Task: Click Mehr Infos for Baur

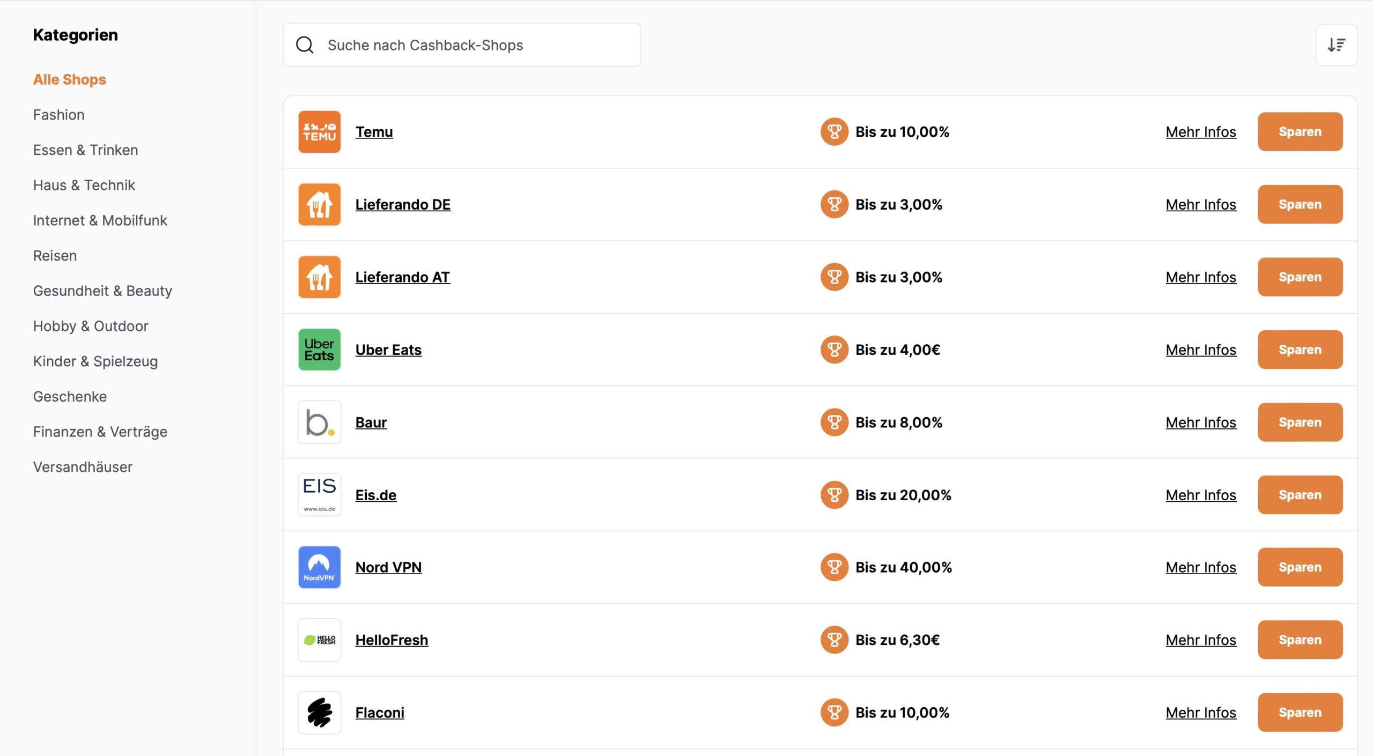Action: 1201,423
